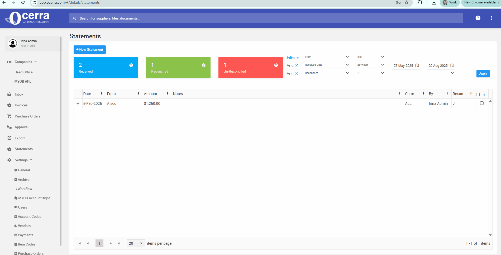The image size is (501, 255).
Task: Open the Amount column options menu
Action: [168, 94]
